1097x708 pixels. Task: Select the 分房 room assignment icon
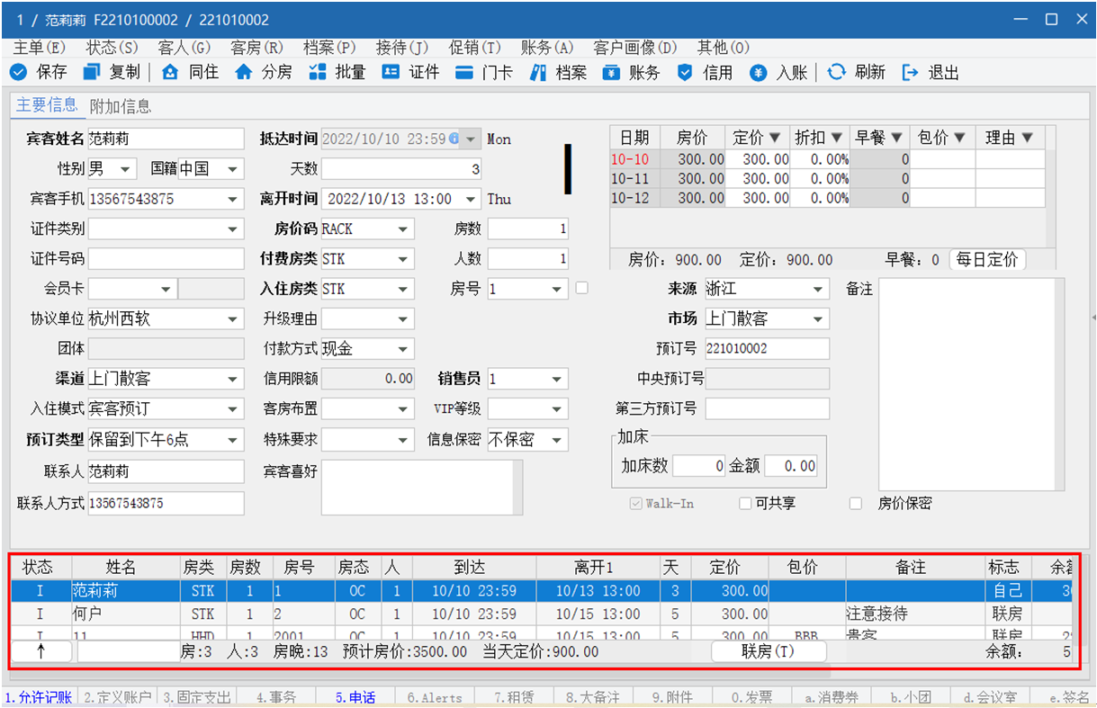point(243,73)
